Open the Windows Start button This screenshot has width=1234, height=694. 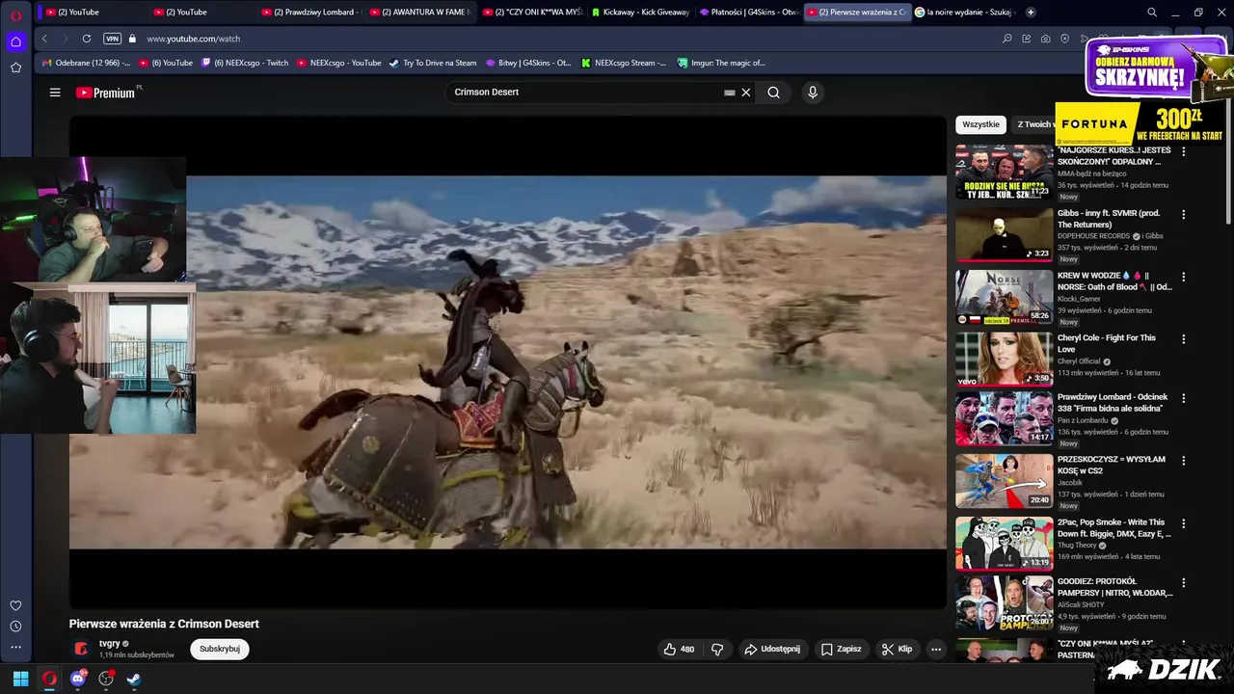pyautogui.click(x=20, y=679)
